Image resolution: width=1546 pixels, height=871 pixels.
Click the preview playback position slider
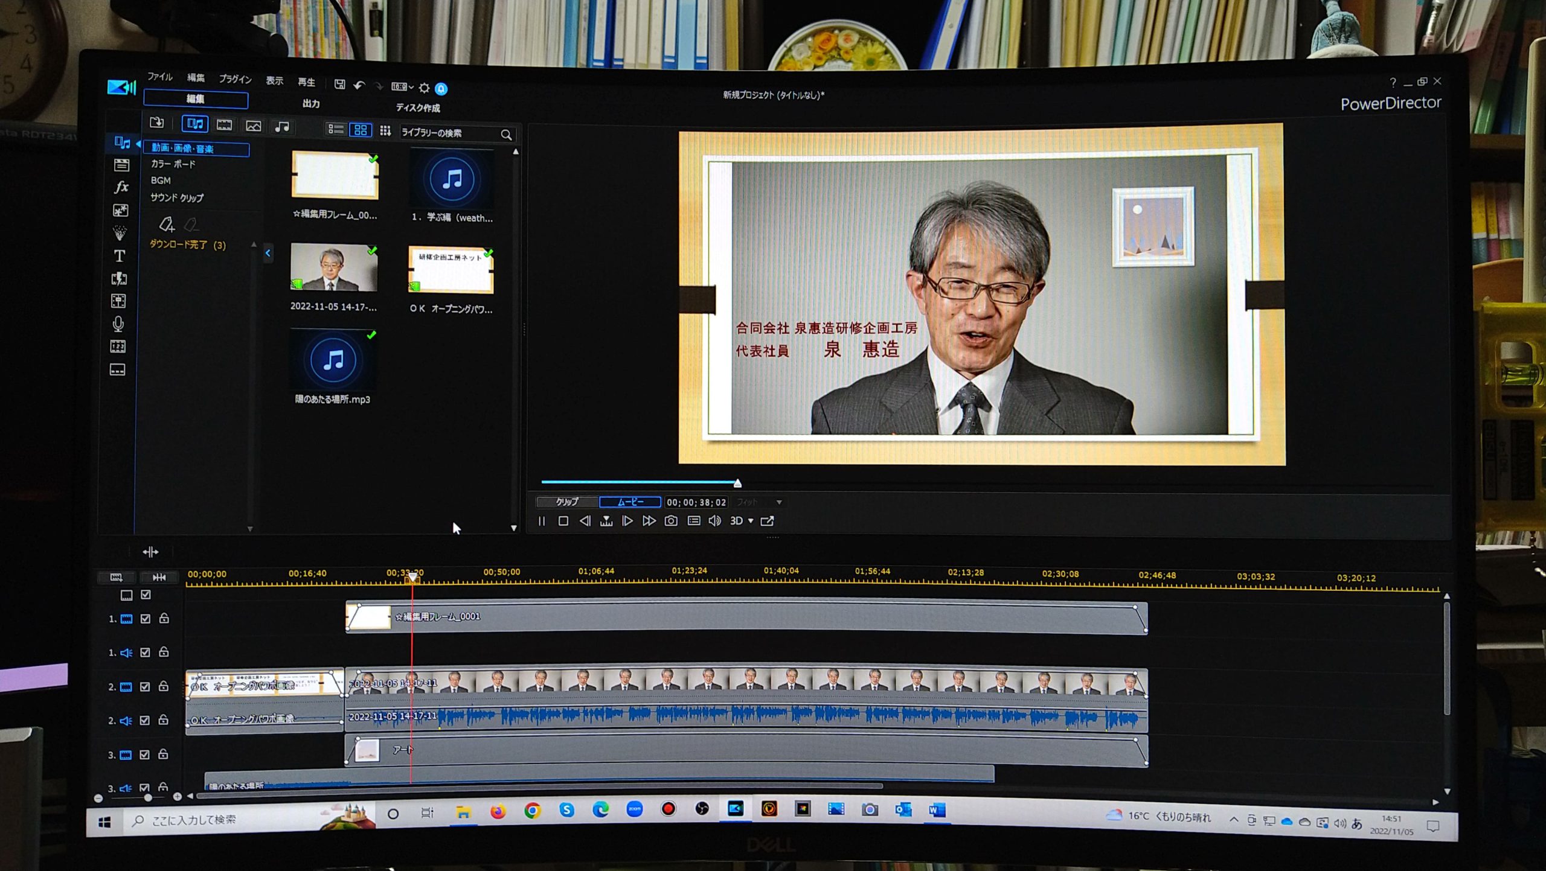737,483
